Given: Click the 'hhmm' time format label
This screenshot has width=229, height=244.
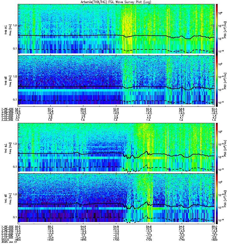Looking at the screenshot, I should point(5,240).
